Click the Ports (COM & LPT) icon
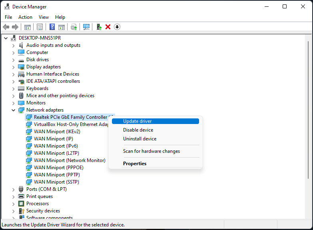The image size is (313, 230). click(x=21, y=189)
